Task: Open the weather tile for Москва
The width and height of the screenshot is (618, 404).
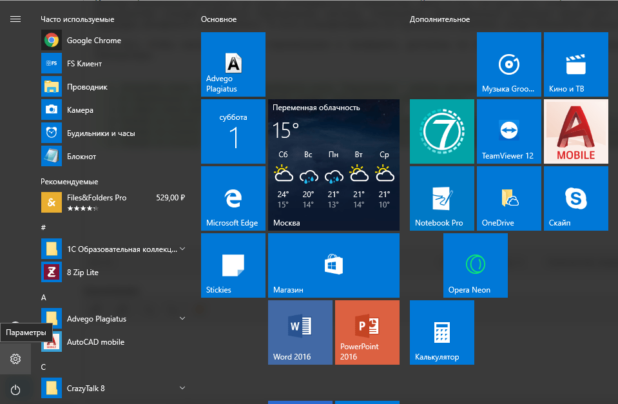Action: pos(333,165)
